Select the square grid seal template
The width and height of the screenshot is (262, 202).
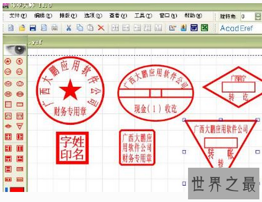pos(8,104)
